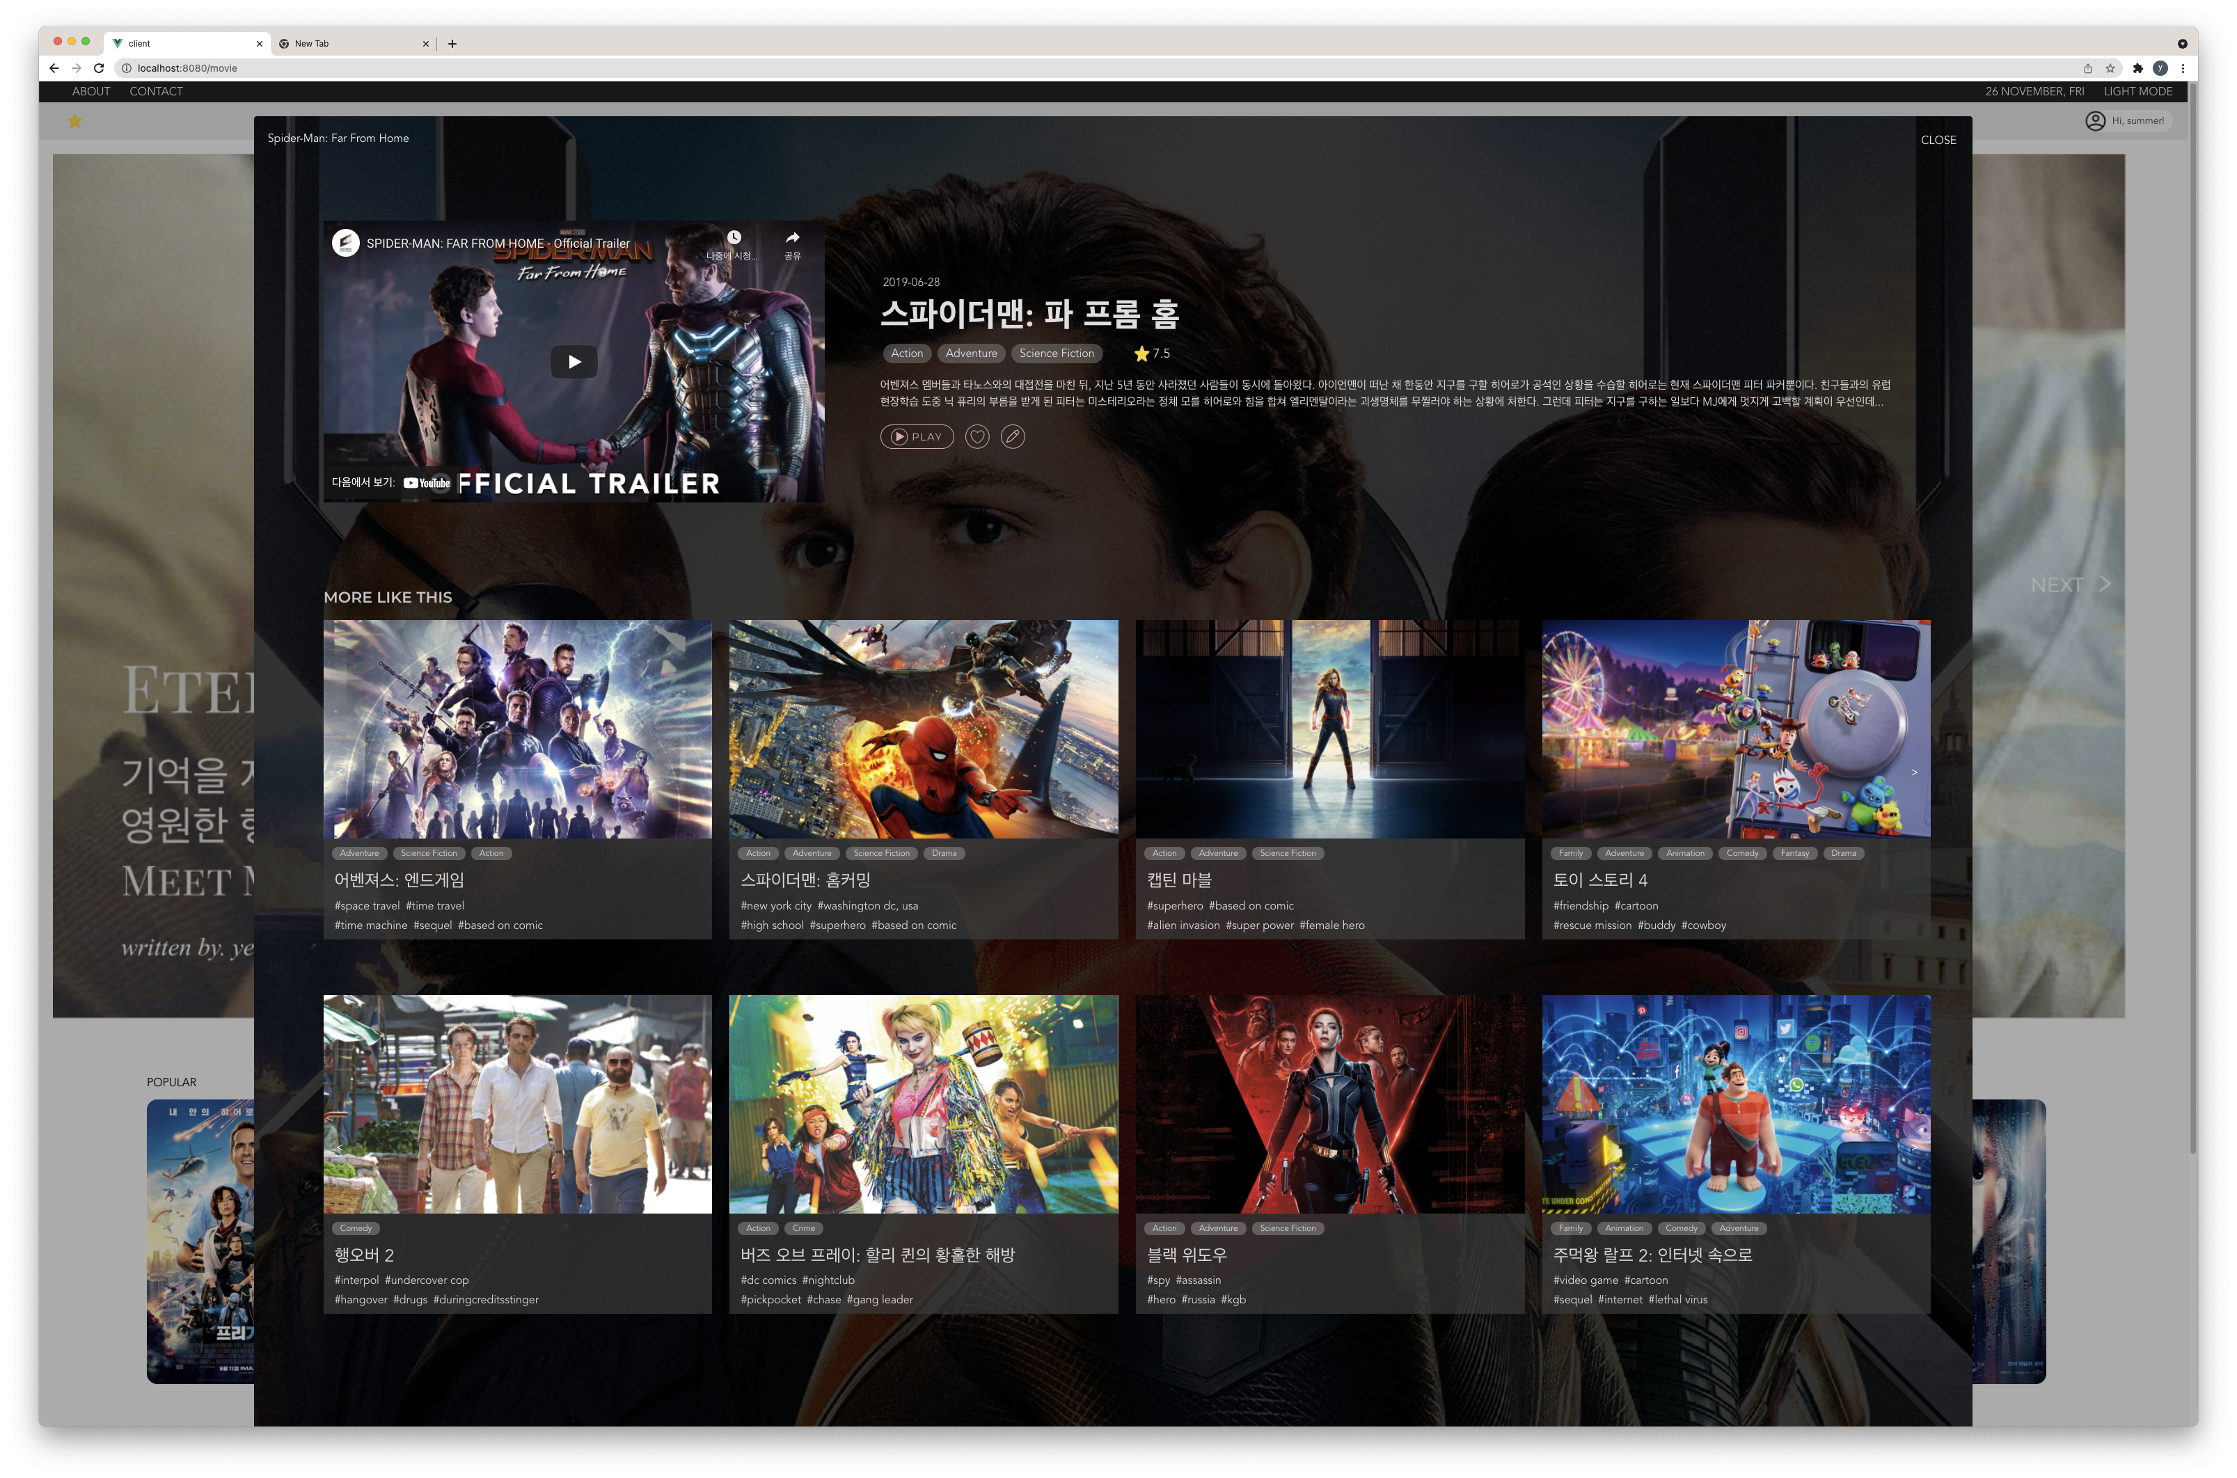Click the #time travel hashtag

coord(434,906)
